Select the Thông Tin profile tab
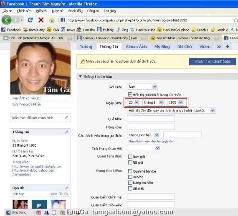This screenshot has width=238, height=216. click(x=109, y=47)
